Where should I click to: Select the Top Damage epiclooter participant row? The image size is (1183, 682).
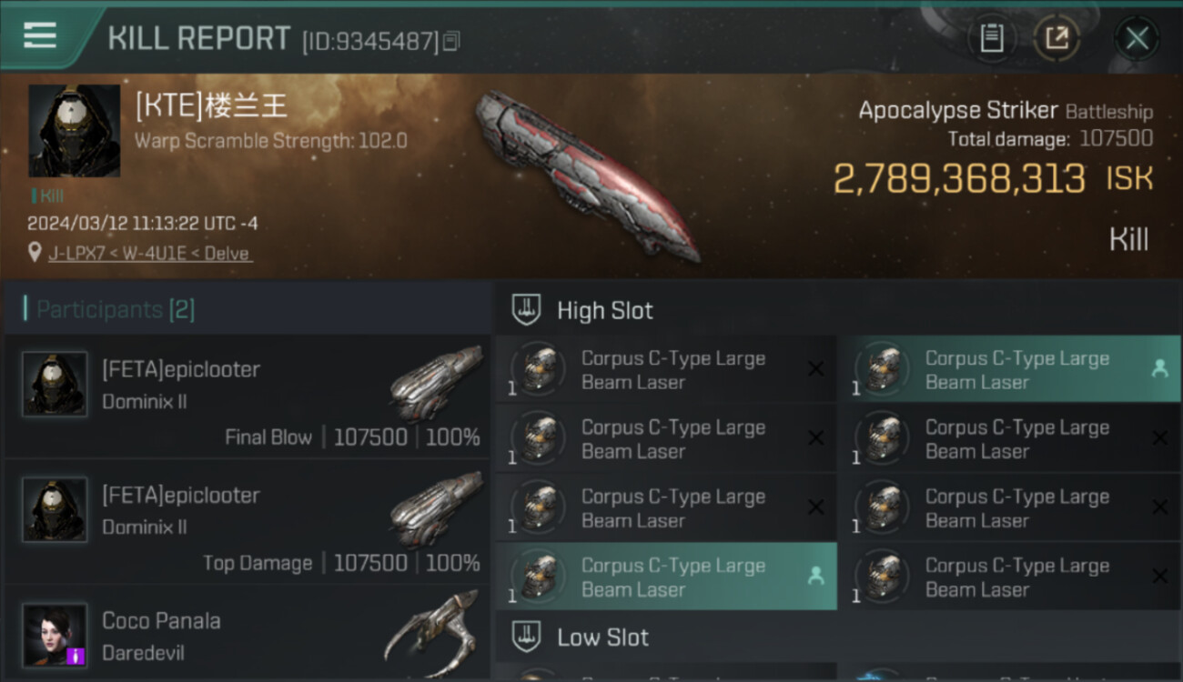(247, 523)
